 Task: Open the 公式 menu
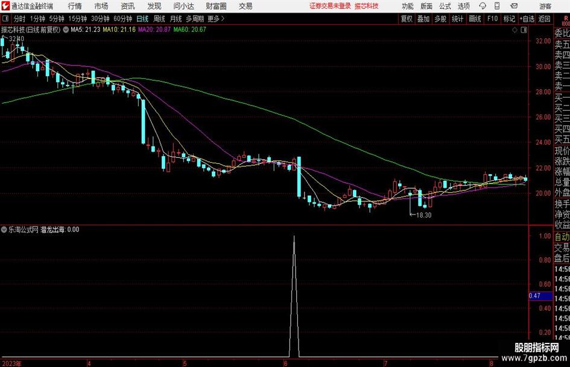tap(445, 6)
